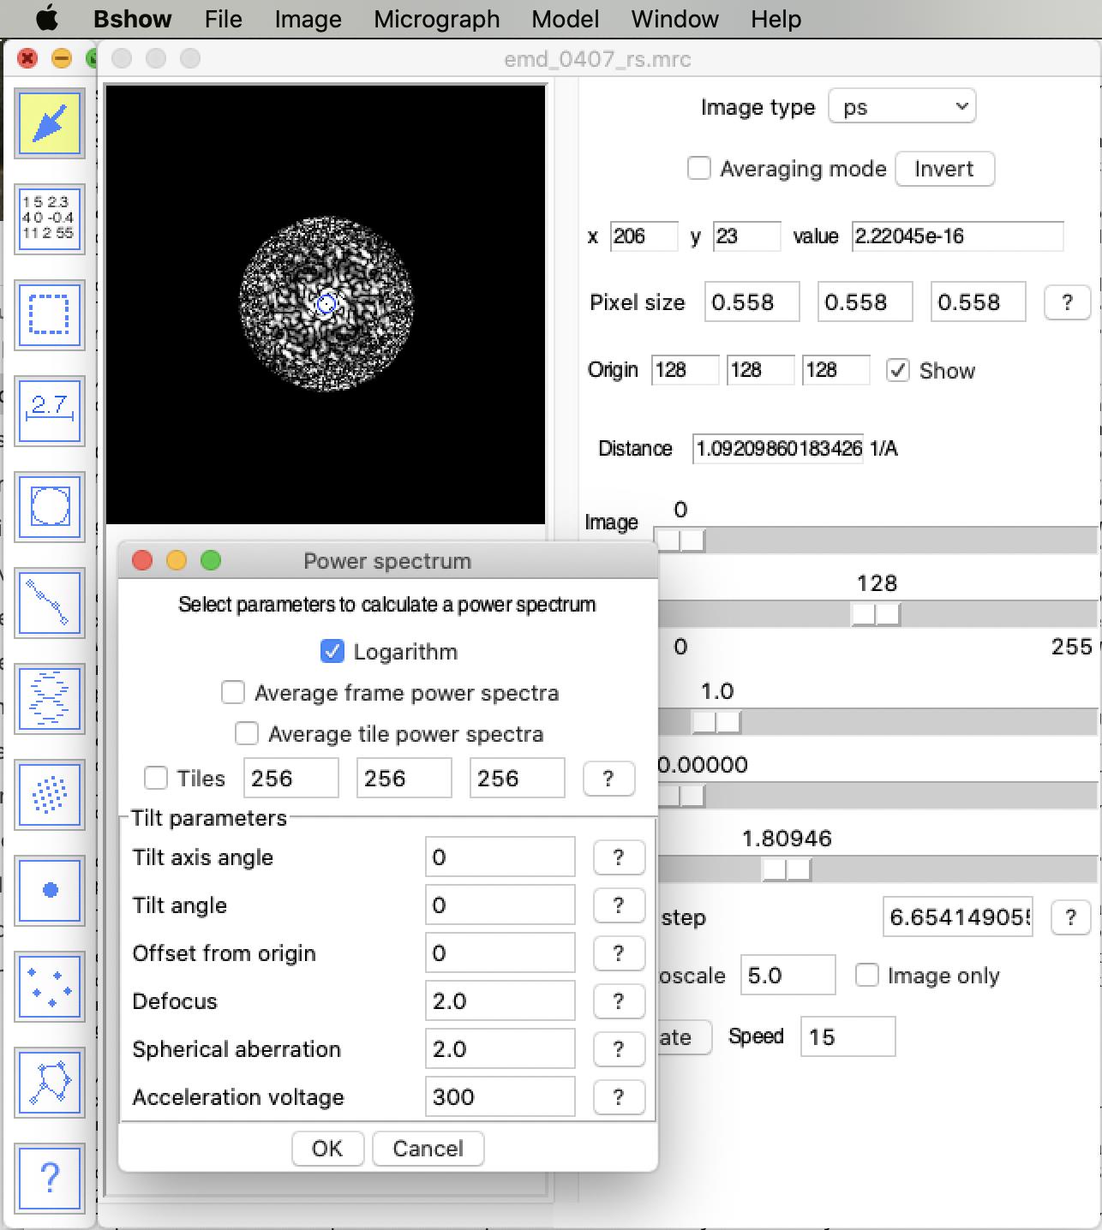Select the blue arrow pointer tool
Screen dimensions: 1102x1230
(51, 124)
